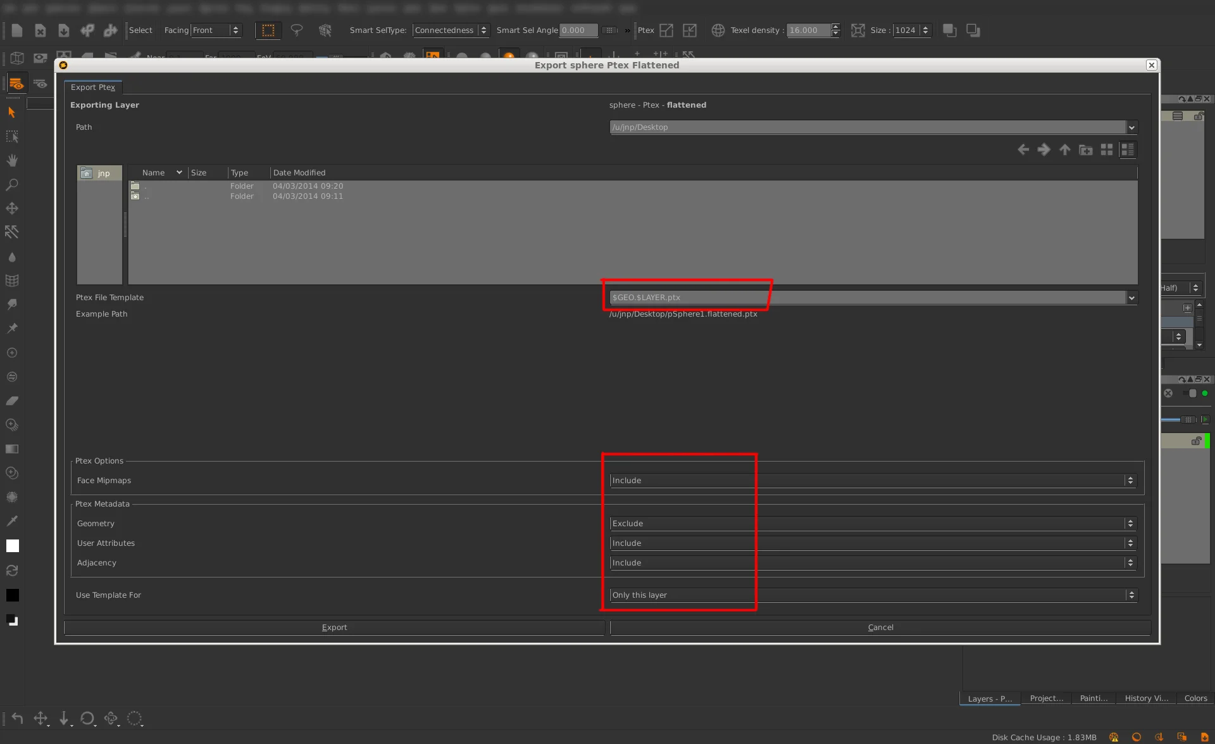
Task: Click the Cancel button
Action: (x=880, y=627)
